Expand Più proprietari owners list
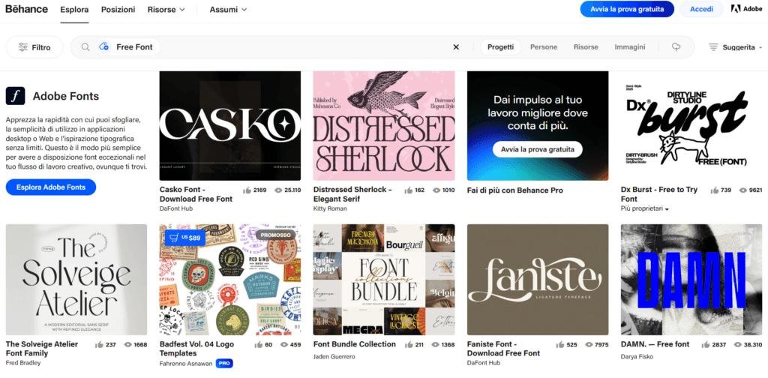The image size is (768, 378). (644, 208)
